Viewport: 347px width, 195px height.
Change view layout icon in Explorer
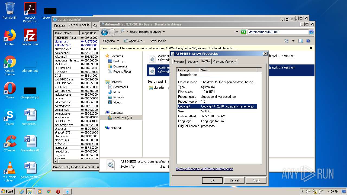287,41
